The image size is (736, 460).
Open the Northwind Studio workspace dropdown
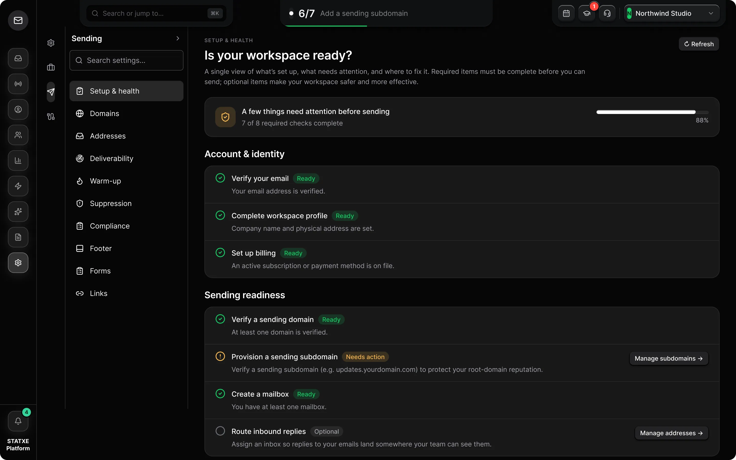(x=671, y=13)
